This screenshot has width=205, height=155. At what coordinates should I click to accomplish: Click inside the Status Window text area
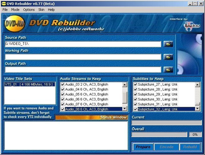(66, 135)
